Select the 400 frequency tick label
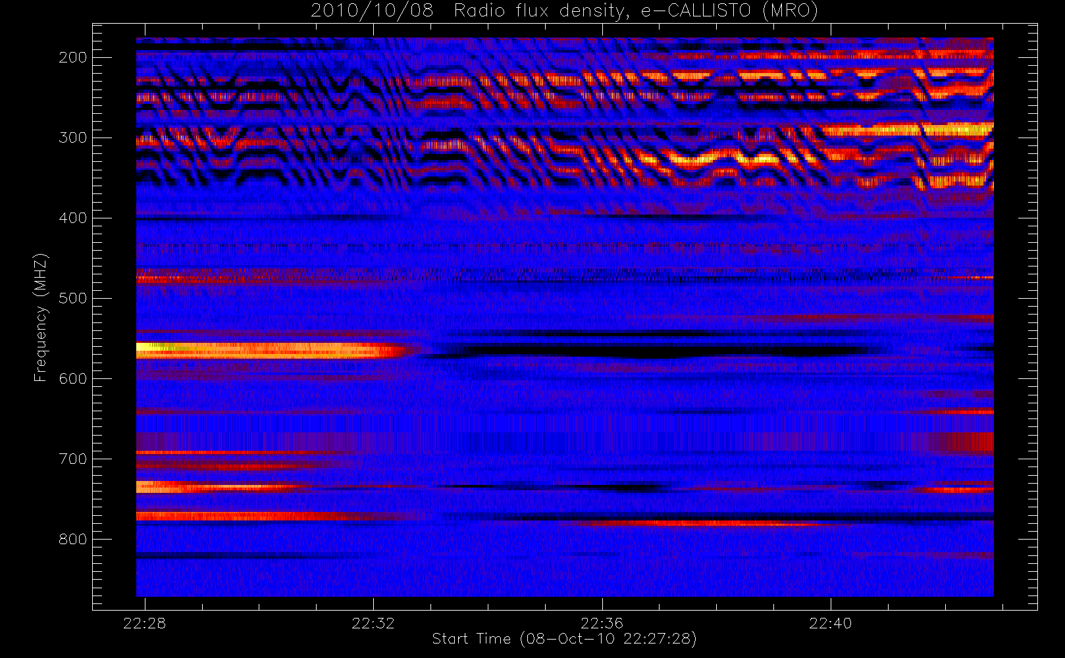The width and height of the screenshot is (1065, 658). point(72,218)
